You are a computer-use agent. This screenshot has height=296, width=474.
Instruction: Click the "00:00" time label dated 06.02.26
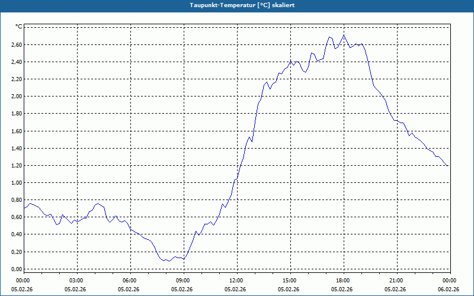point(450,281)
